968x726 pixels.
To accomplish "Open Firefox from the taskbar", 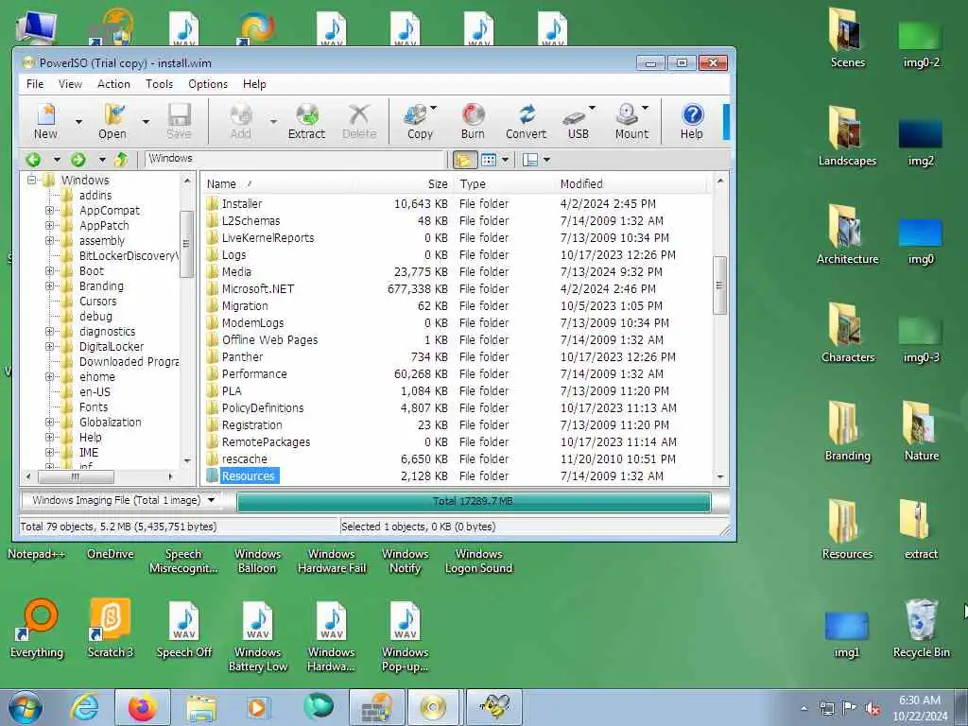I will tap(143, 707).
